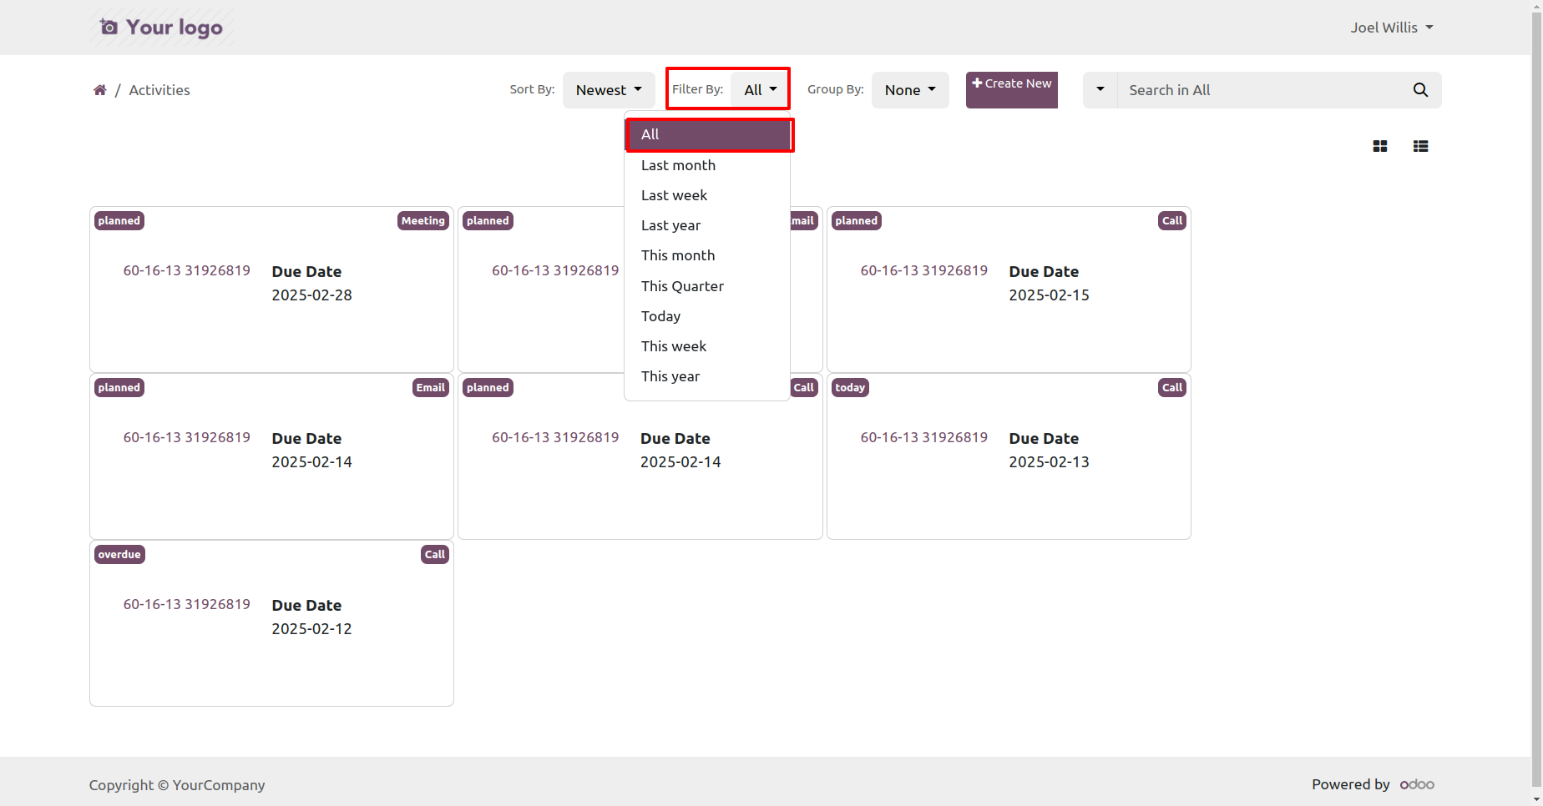
Task: Open the Sort By Newest dropdown
Action: point(609,90)
